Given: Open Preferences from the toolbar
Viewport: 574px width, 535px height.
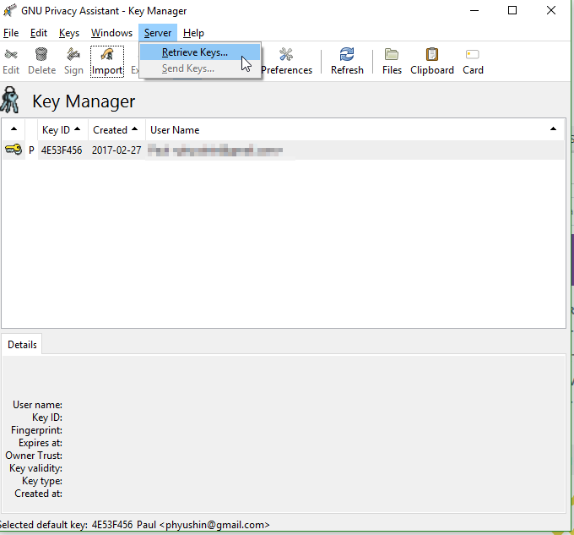Looking at the screenshot, I should pos(286,61).
